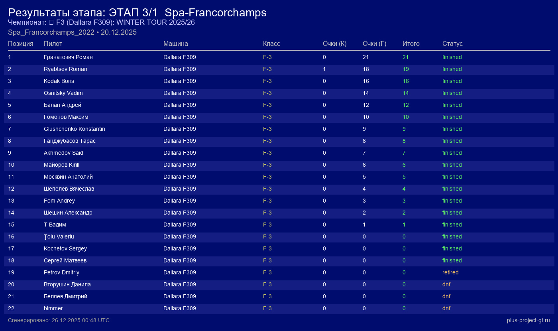Click the Машина column header
This screenshot has width=558, height=331.
[175, 43]
